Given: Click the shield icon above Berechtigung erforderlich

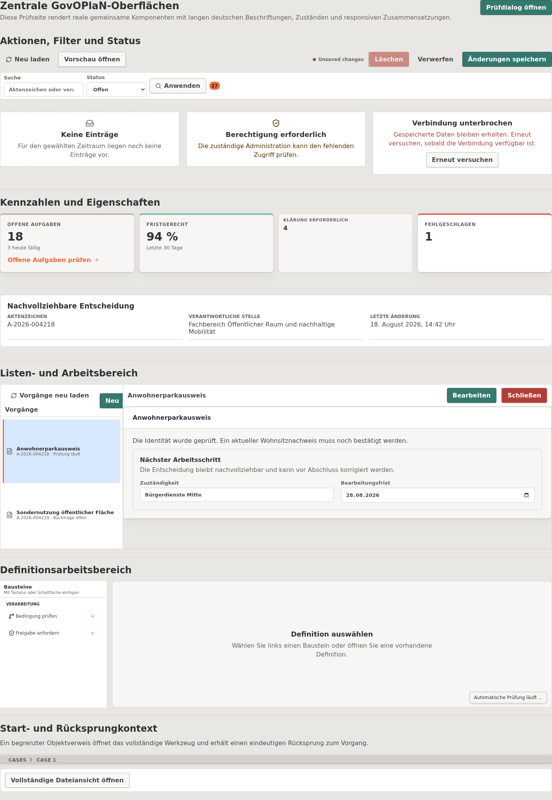Looking at the screenshot, I should point(276,123).
